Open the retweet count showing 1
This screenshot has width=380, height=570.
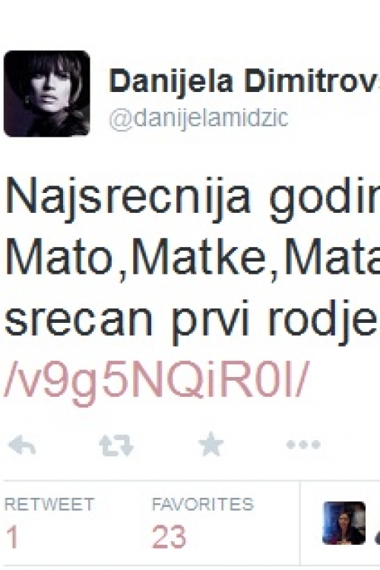(12, 537)
